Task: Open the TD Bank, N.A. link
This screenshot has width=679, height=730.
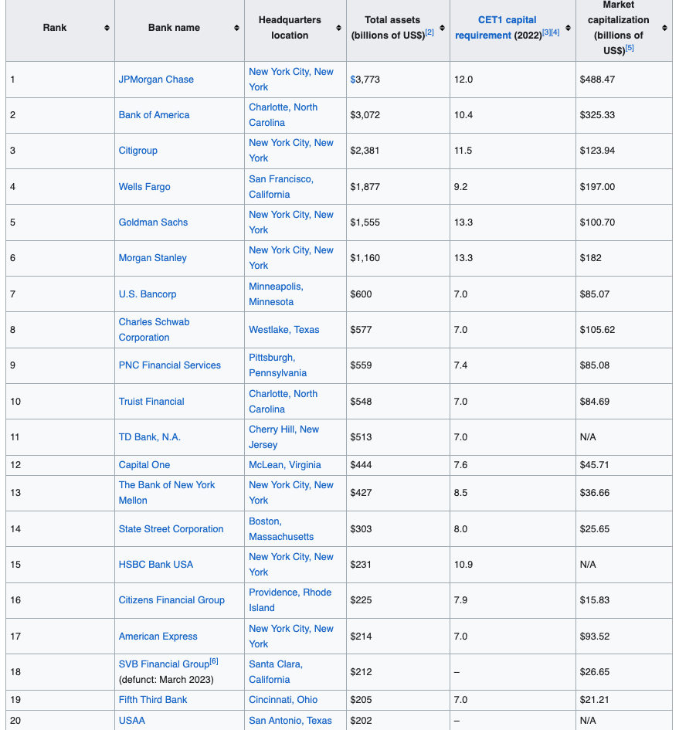Action: click(x=150, y=437)
